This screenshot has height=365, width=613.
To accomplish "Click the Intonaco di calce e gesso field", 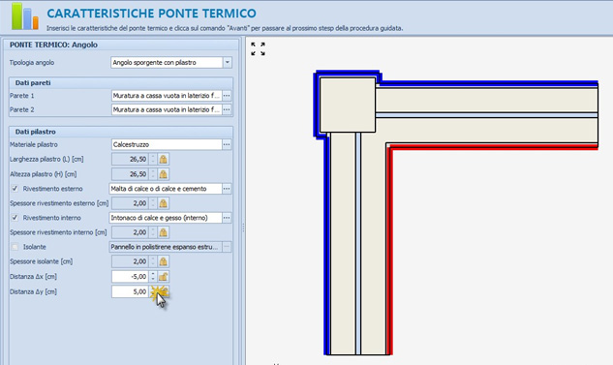I will coord(166,218).
